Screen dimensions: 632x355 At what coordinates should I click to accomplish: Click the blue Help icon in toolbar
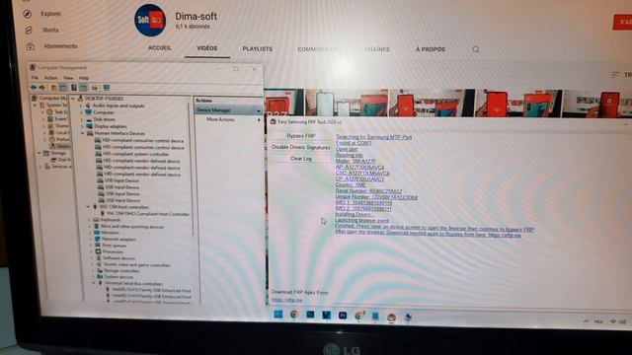click(x=74, y=88)
